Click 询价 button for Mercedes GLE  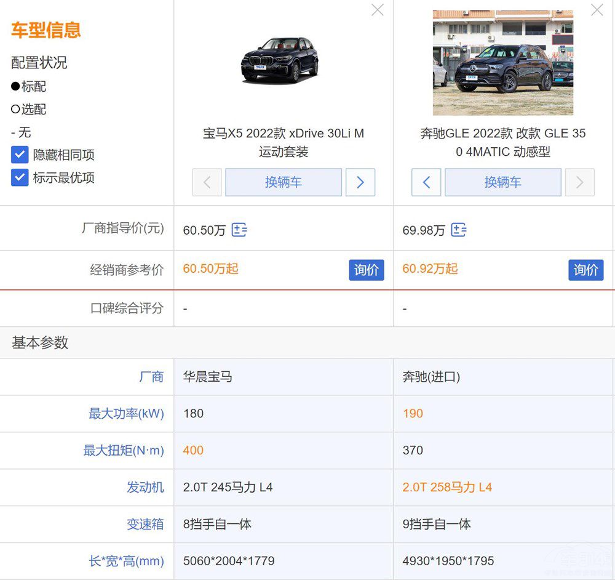585,270
